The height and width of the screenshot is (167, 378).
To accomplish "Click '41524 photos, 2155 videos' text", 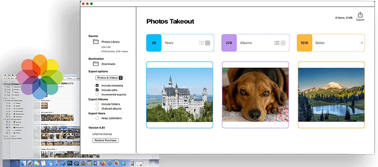I will pyautogui.click(x=115, y=52).
